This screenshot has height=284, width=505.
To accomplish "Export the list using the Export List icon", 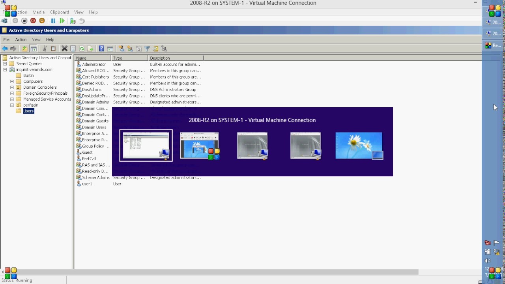I will tap(90, 49).
